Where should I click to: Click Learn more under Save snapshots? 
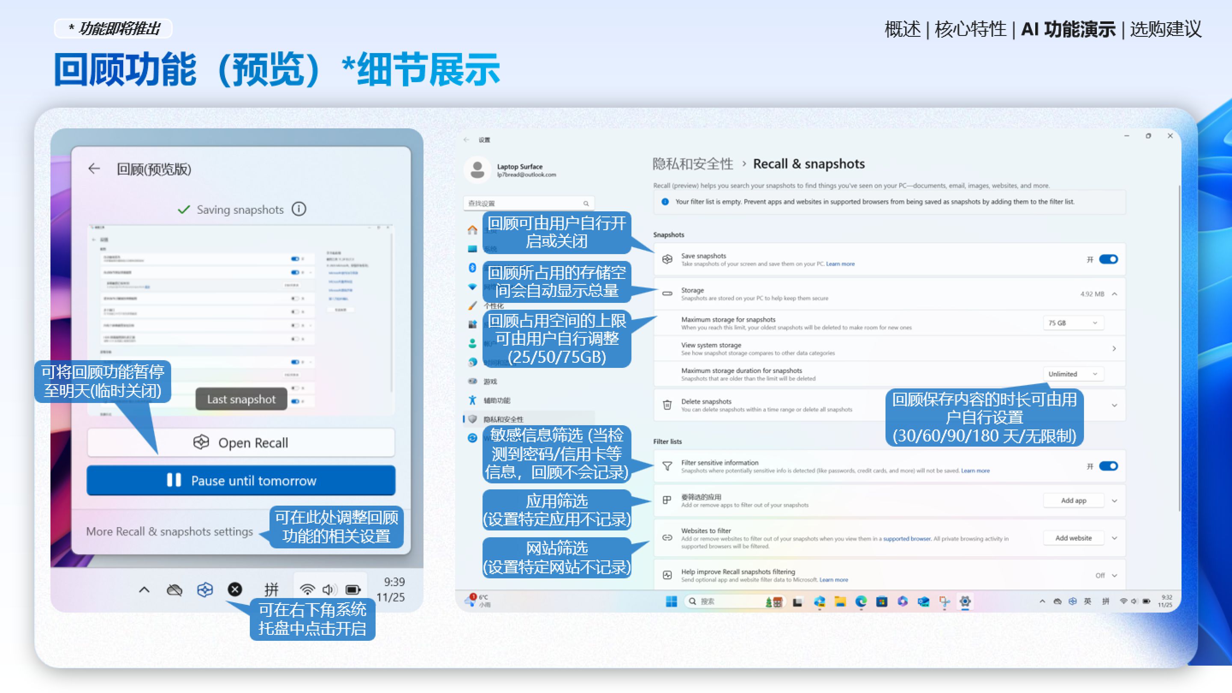[x=840, y=264]
